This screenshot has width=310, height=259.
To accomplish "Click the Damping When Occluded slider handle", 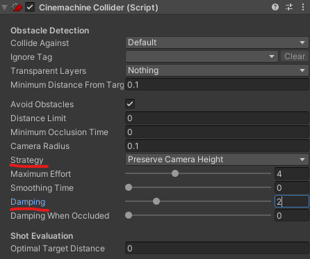I will point(129,215).
